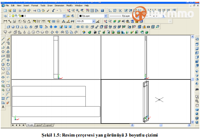Image resolution: width=203 pixels, height=138 pixels.
Task: Select the Circle tool
Action: pos(3,64)
